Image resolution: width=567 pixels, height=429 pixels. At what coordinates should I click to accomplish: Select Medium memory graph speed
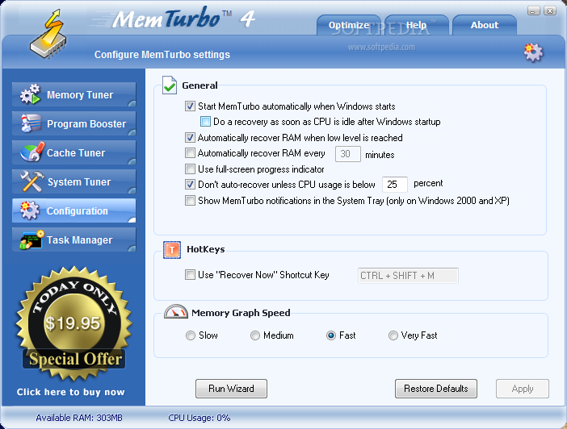pyautogui.click(x=255, y=335)
